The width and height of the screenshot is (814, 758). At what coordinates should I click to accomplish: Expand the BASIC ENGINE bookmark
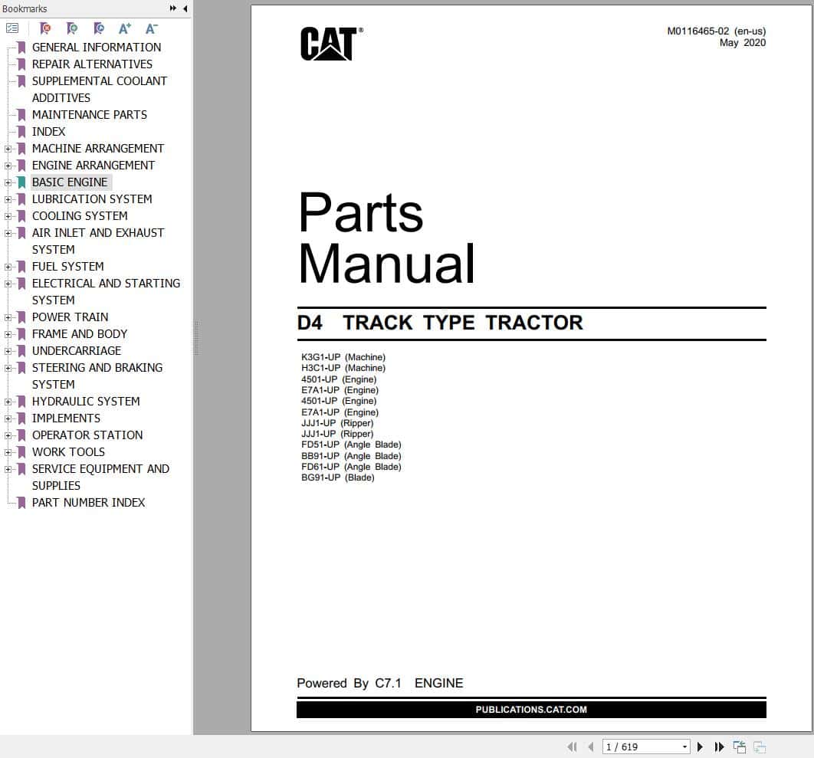click(x=8, y=182)
